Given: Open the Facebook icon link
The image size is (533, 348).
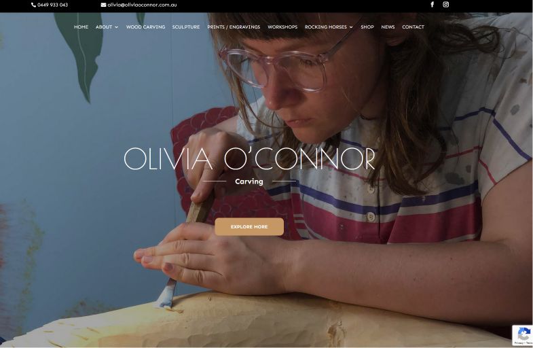Looking at the screenshot, I should pyautogui.click(x=433, y=5).
